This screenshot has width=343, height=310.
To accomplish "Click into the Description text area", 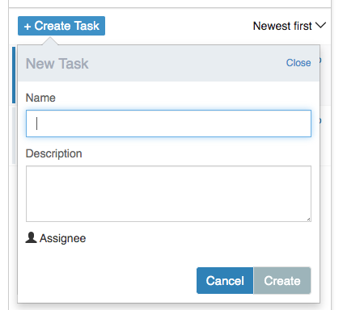I will 168,194.
